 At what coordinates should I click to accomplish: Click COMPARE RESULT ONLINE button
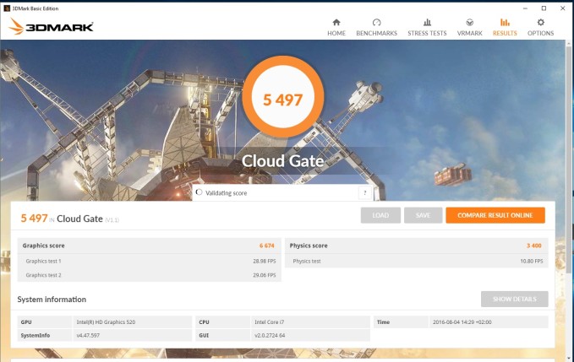[x=495, y=215]
